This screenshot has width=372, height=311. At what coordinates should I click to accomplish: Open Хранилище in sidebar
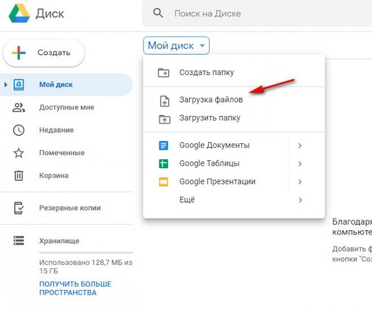(66, 241)
